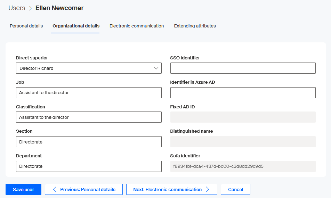Screen dimensions: 331x198
Task: Click the Cancel button
Action: pos(235,189)
